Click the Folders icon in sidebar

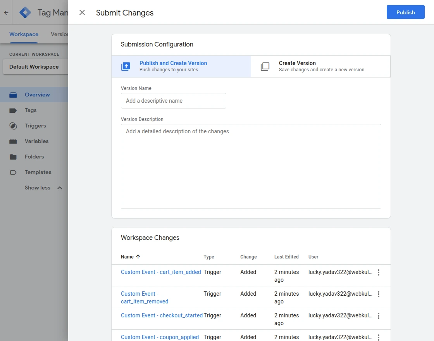pyautogui.click(x=13, y=157)
